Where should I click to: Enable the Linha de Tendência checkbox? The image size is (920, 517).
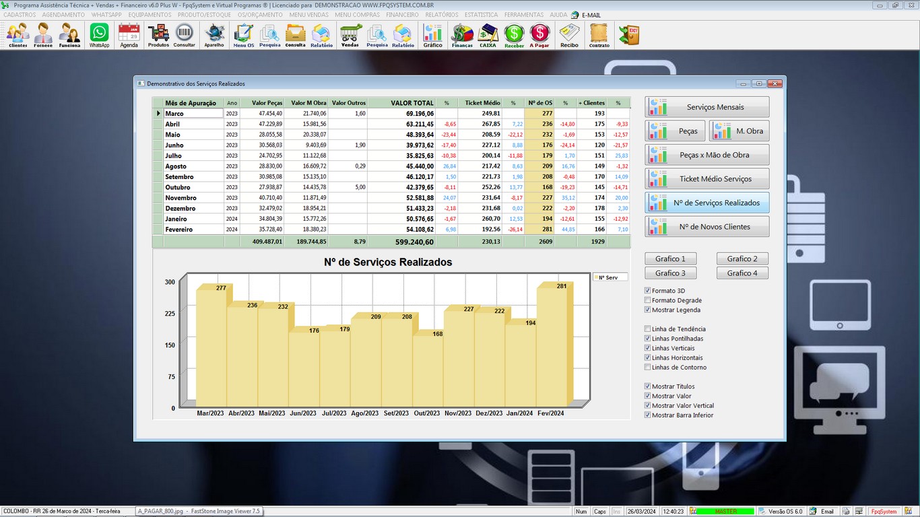648,329
